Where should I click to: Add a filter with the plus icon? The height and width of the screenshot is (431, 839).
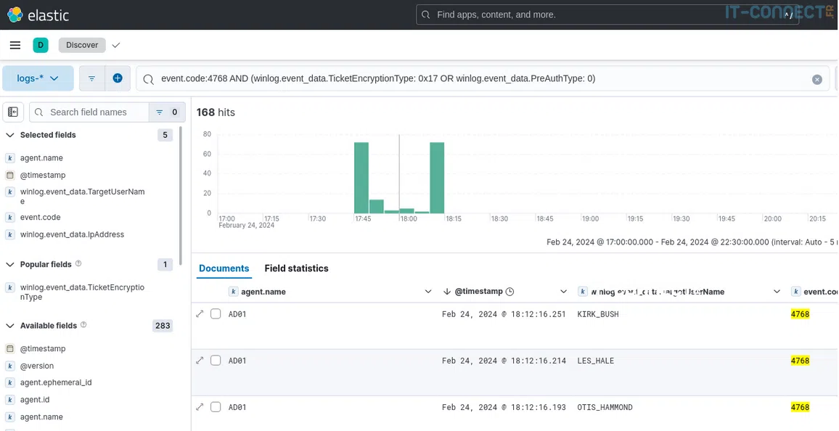pos(118,78)
